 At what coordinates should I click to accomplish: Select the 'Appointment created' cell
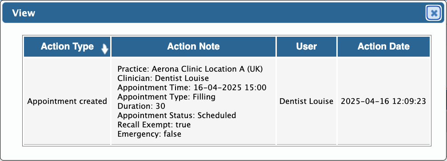[67, 101]
